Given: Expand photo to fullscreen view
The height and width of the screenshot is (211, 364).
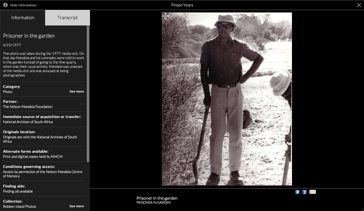Looking at the screenshot, I should tap(165, 16).
